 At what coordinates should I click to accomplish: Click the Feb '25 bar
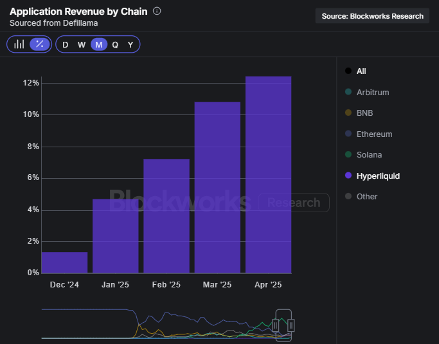point(166,216)
